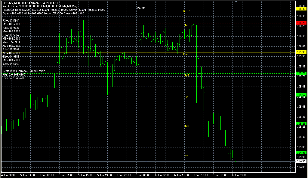Screen dimensions: 308x178
Task: Click the green 105.78 price tag
Action: 301,73
